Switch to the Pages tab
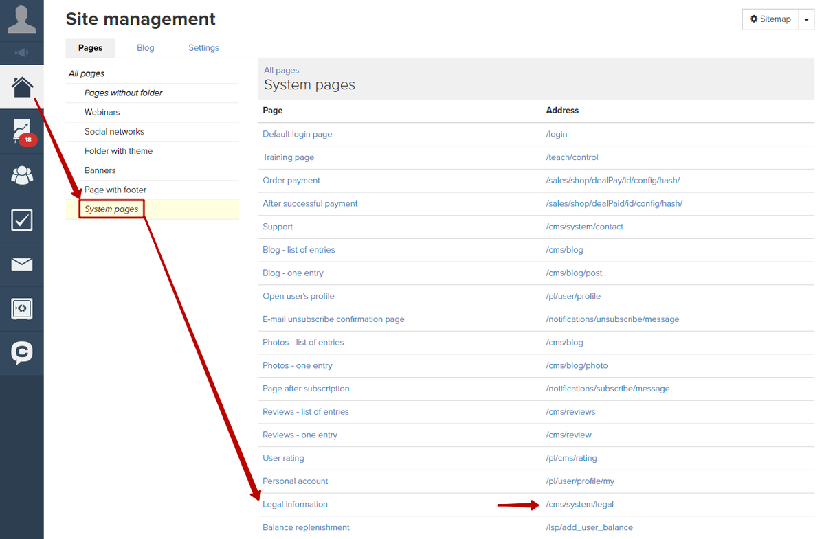The width and height of the screenshot is (824, 539). (x=91, y=48)
